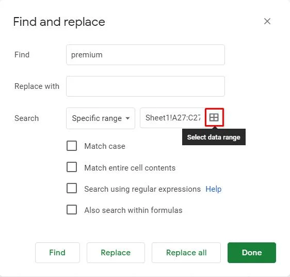Click the green Done button
The width and height of the screenshot is (290, 277).
tap(252, 253)
